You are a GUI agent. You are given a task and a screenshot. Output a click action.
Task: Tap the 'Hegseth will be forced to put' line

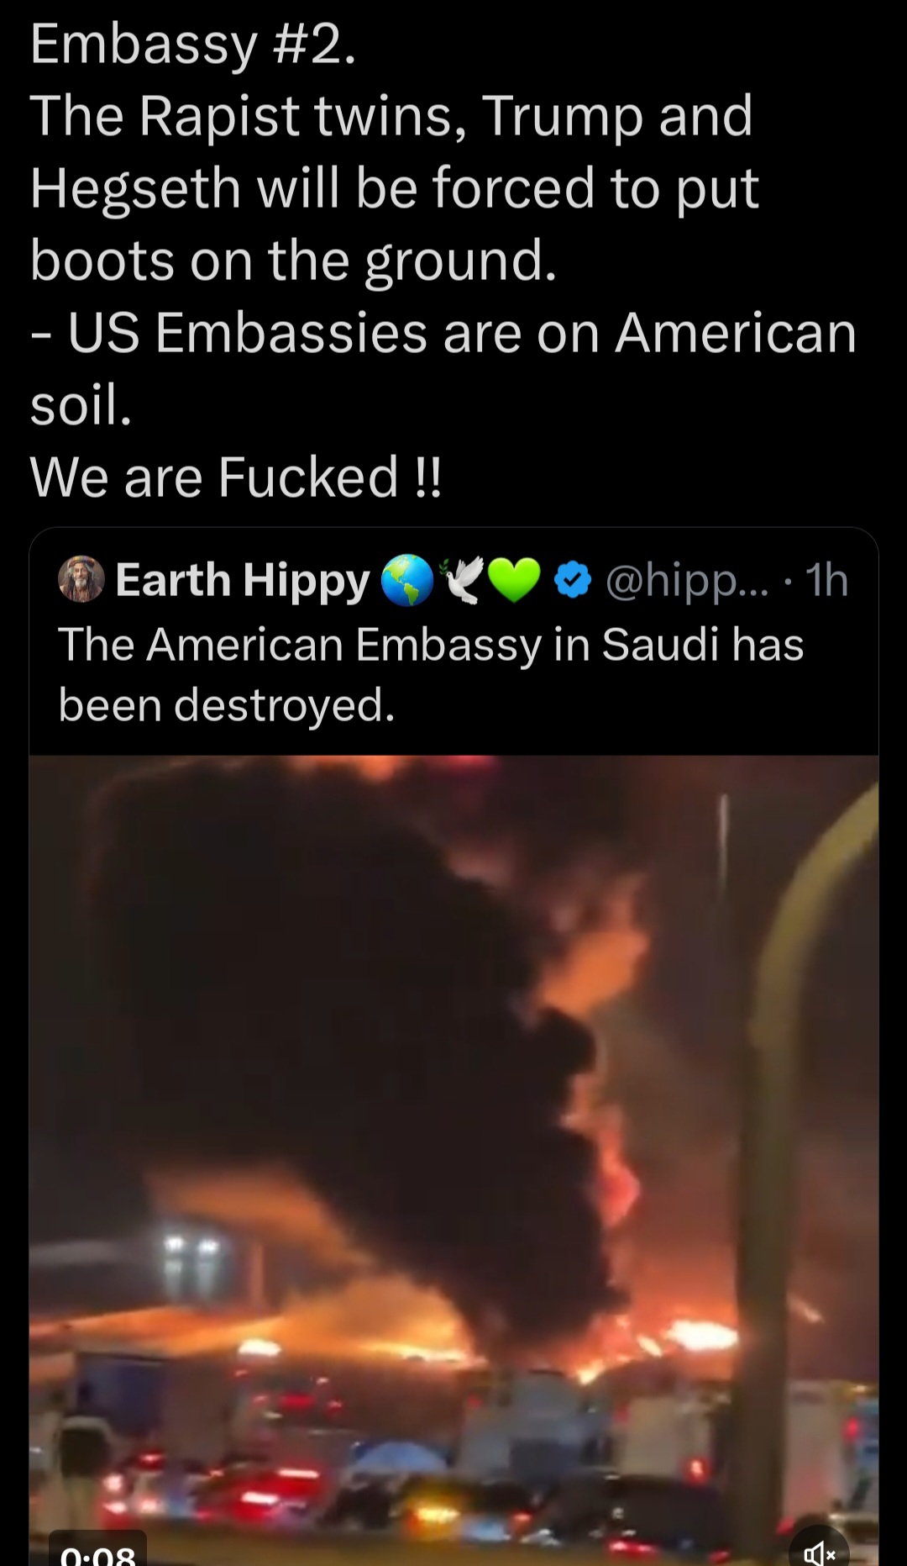click(x=395, y=188)
